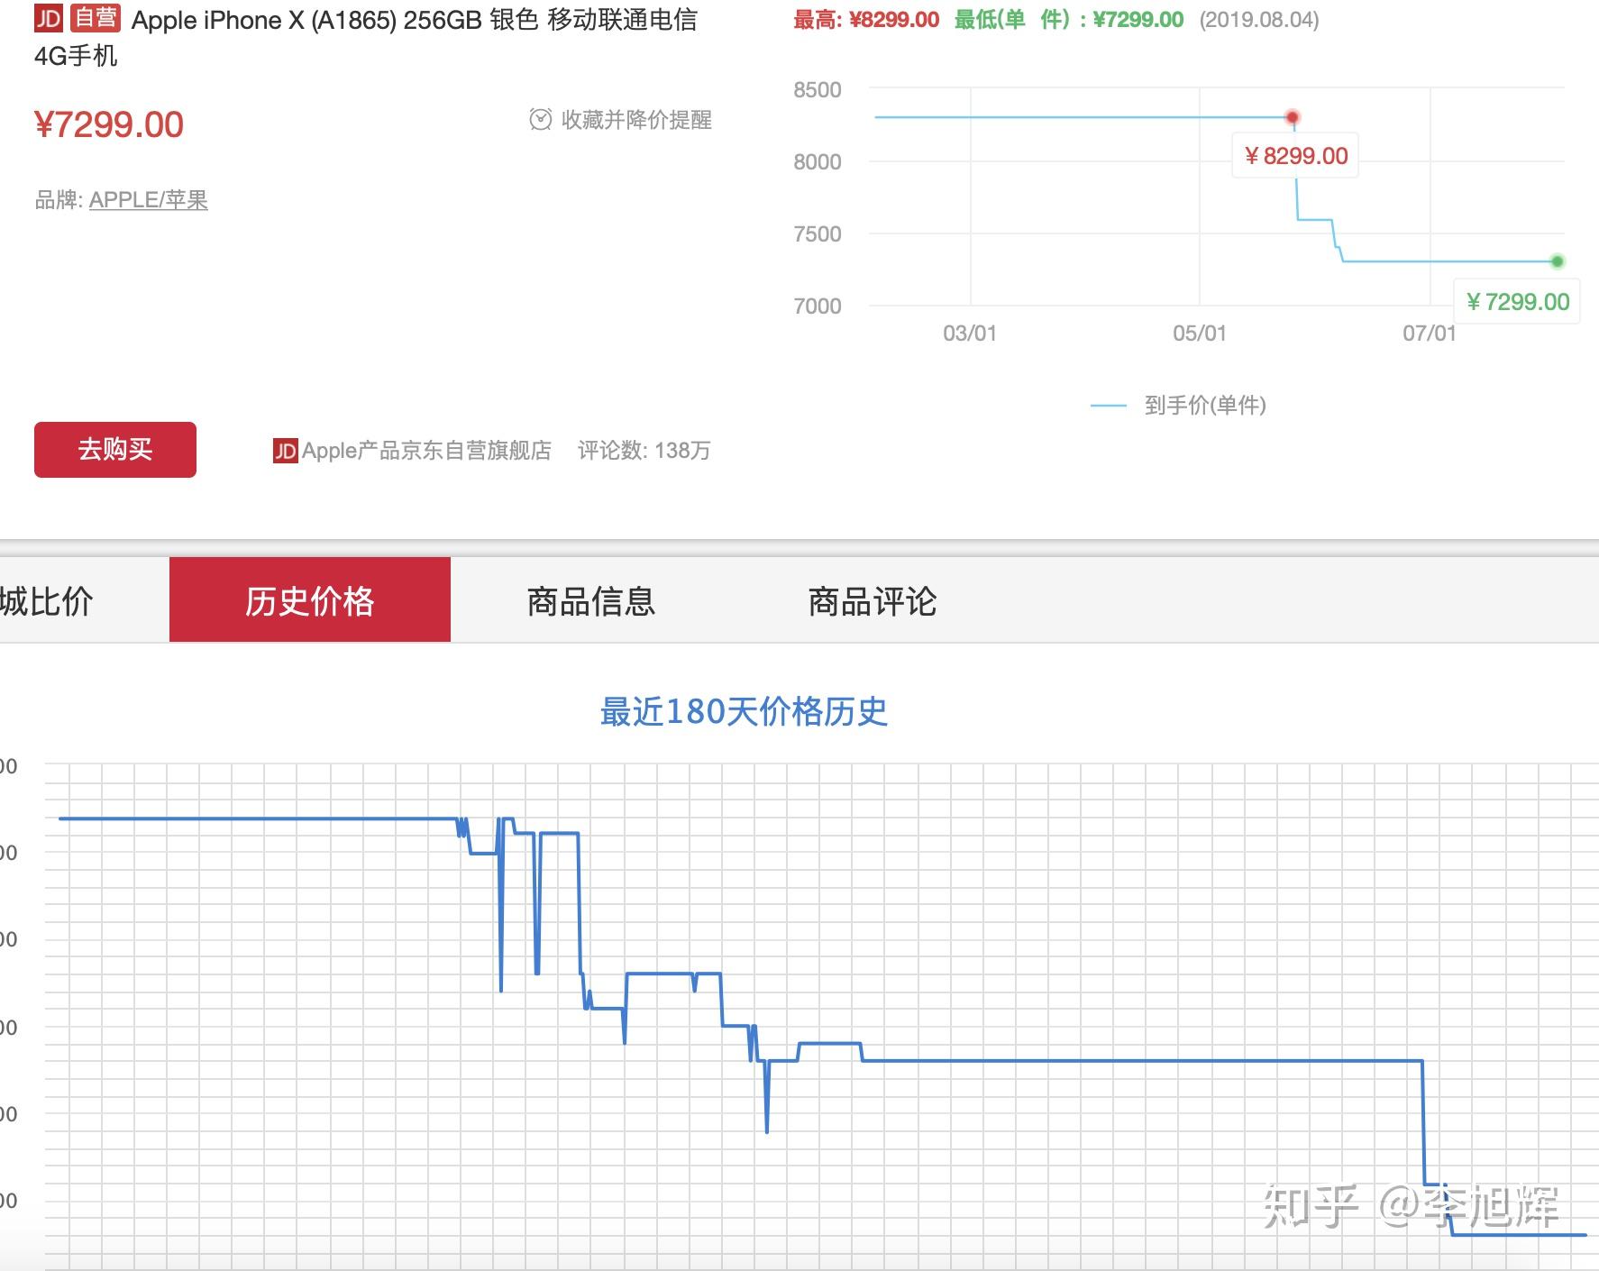Screen dimensions: 1599x1271
Task: Click the 收藏并降价提醒 alarm clock icon
Action: tap(540, 119)
